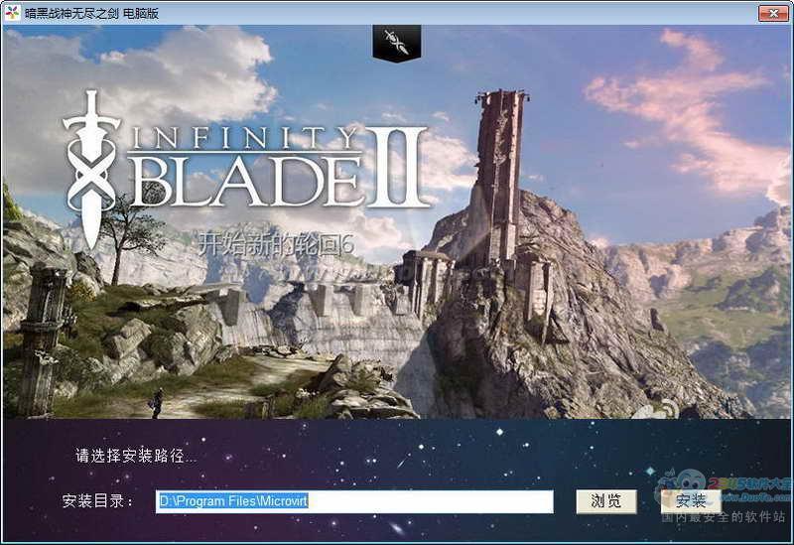Click the 请选择安装路径 prompt text
This screenshot has width=794, height=545.
[x=135, y=456]
